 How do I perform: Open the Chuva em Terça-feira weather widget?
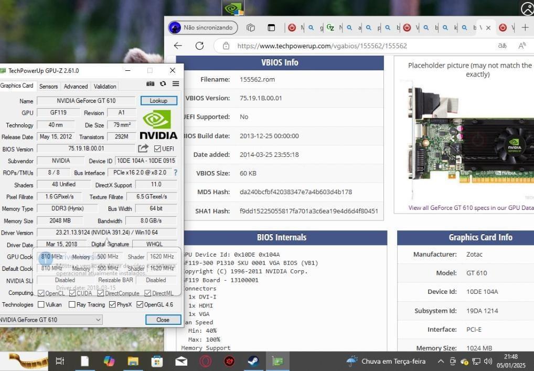coord(386,361)
